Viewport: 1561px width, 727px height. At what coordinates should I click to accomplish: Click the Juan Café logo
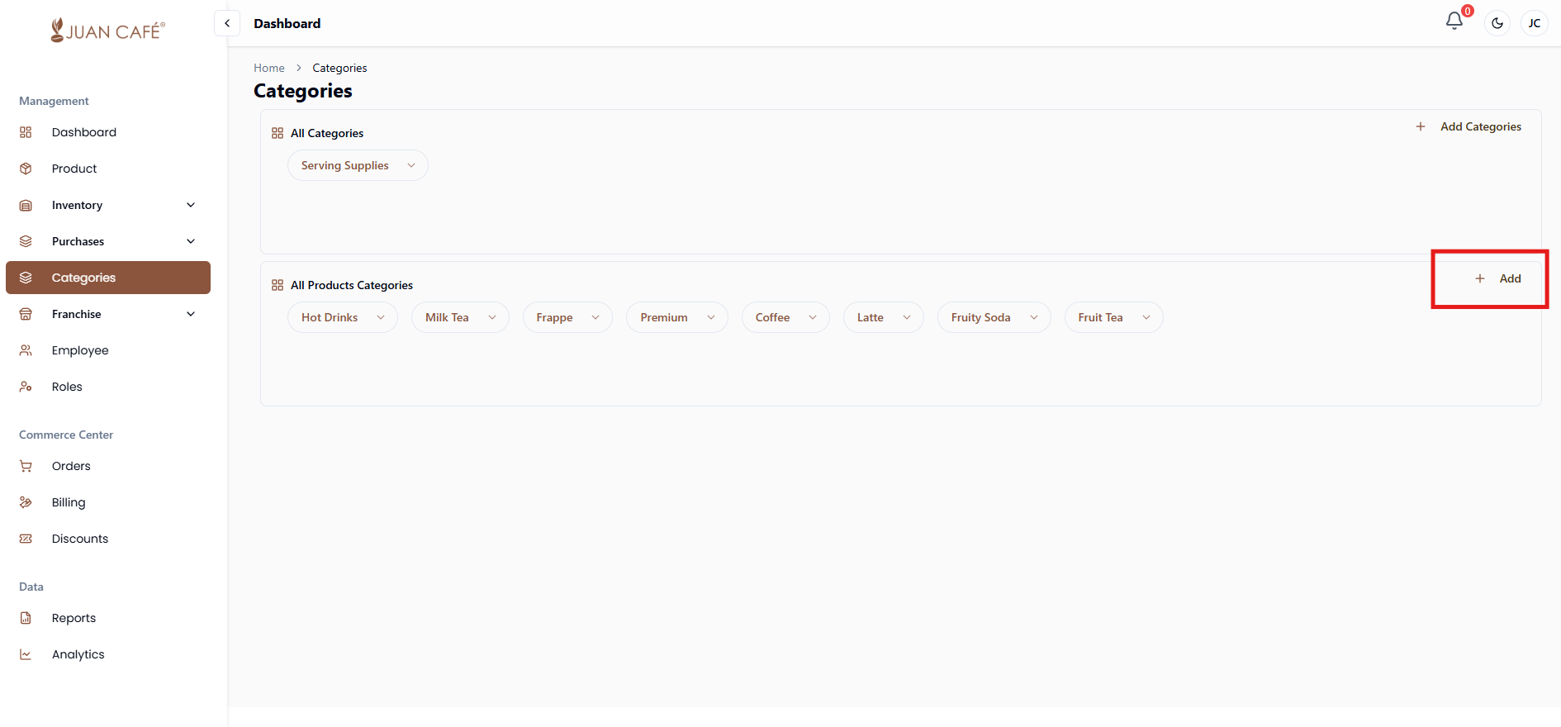click(107, 31)
